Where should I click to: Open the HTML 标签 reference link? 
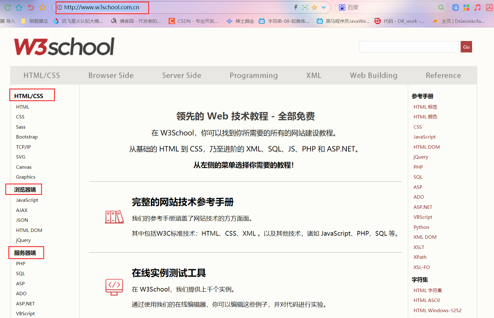pos(425,107)
